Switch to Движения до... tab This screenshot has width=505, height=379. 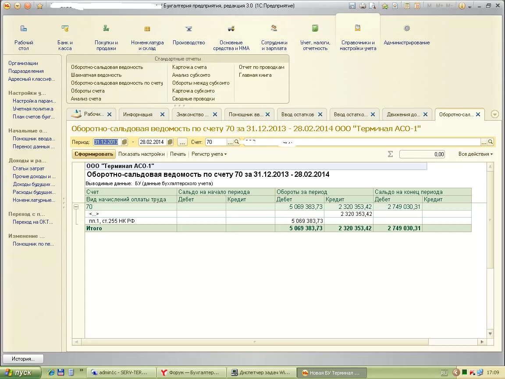[x=403, y=114]
